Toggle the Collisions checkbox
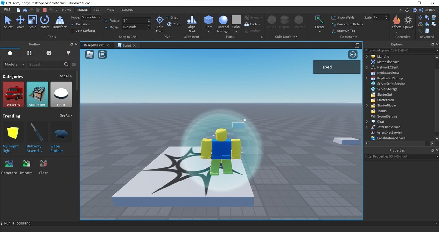 point(73,24)
